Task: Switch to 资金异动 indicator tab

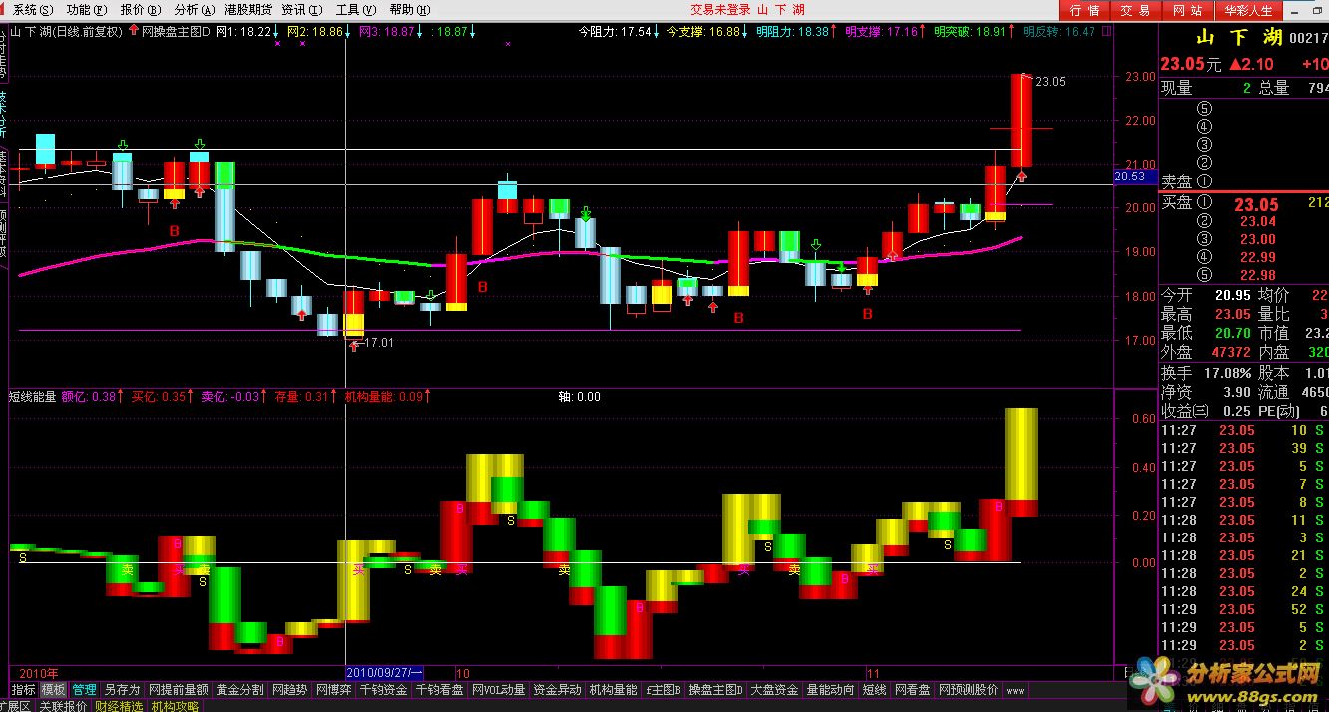Action: 557,689
